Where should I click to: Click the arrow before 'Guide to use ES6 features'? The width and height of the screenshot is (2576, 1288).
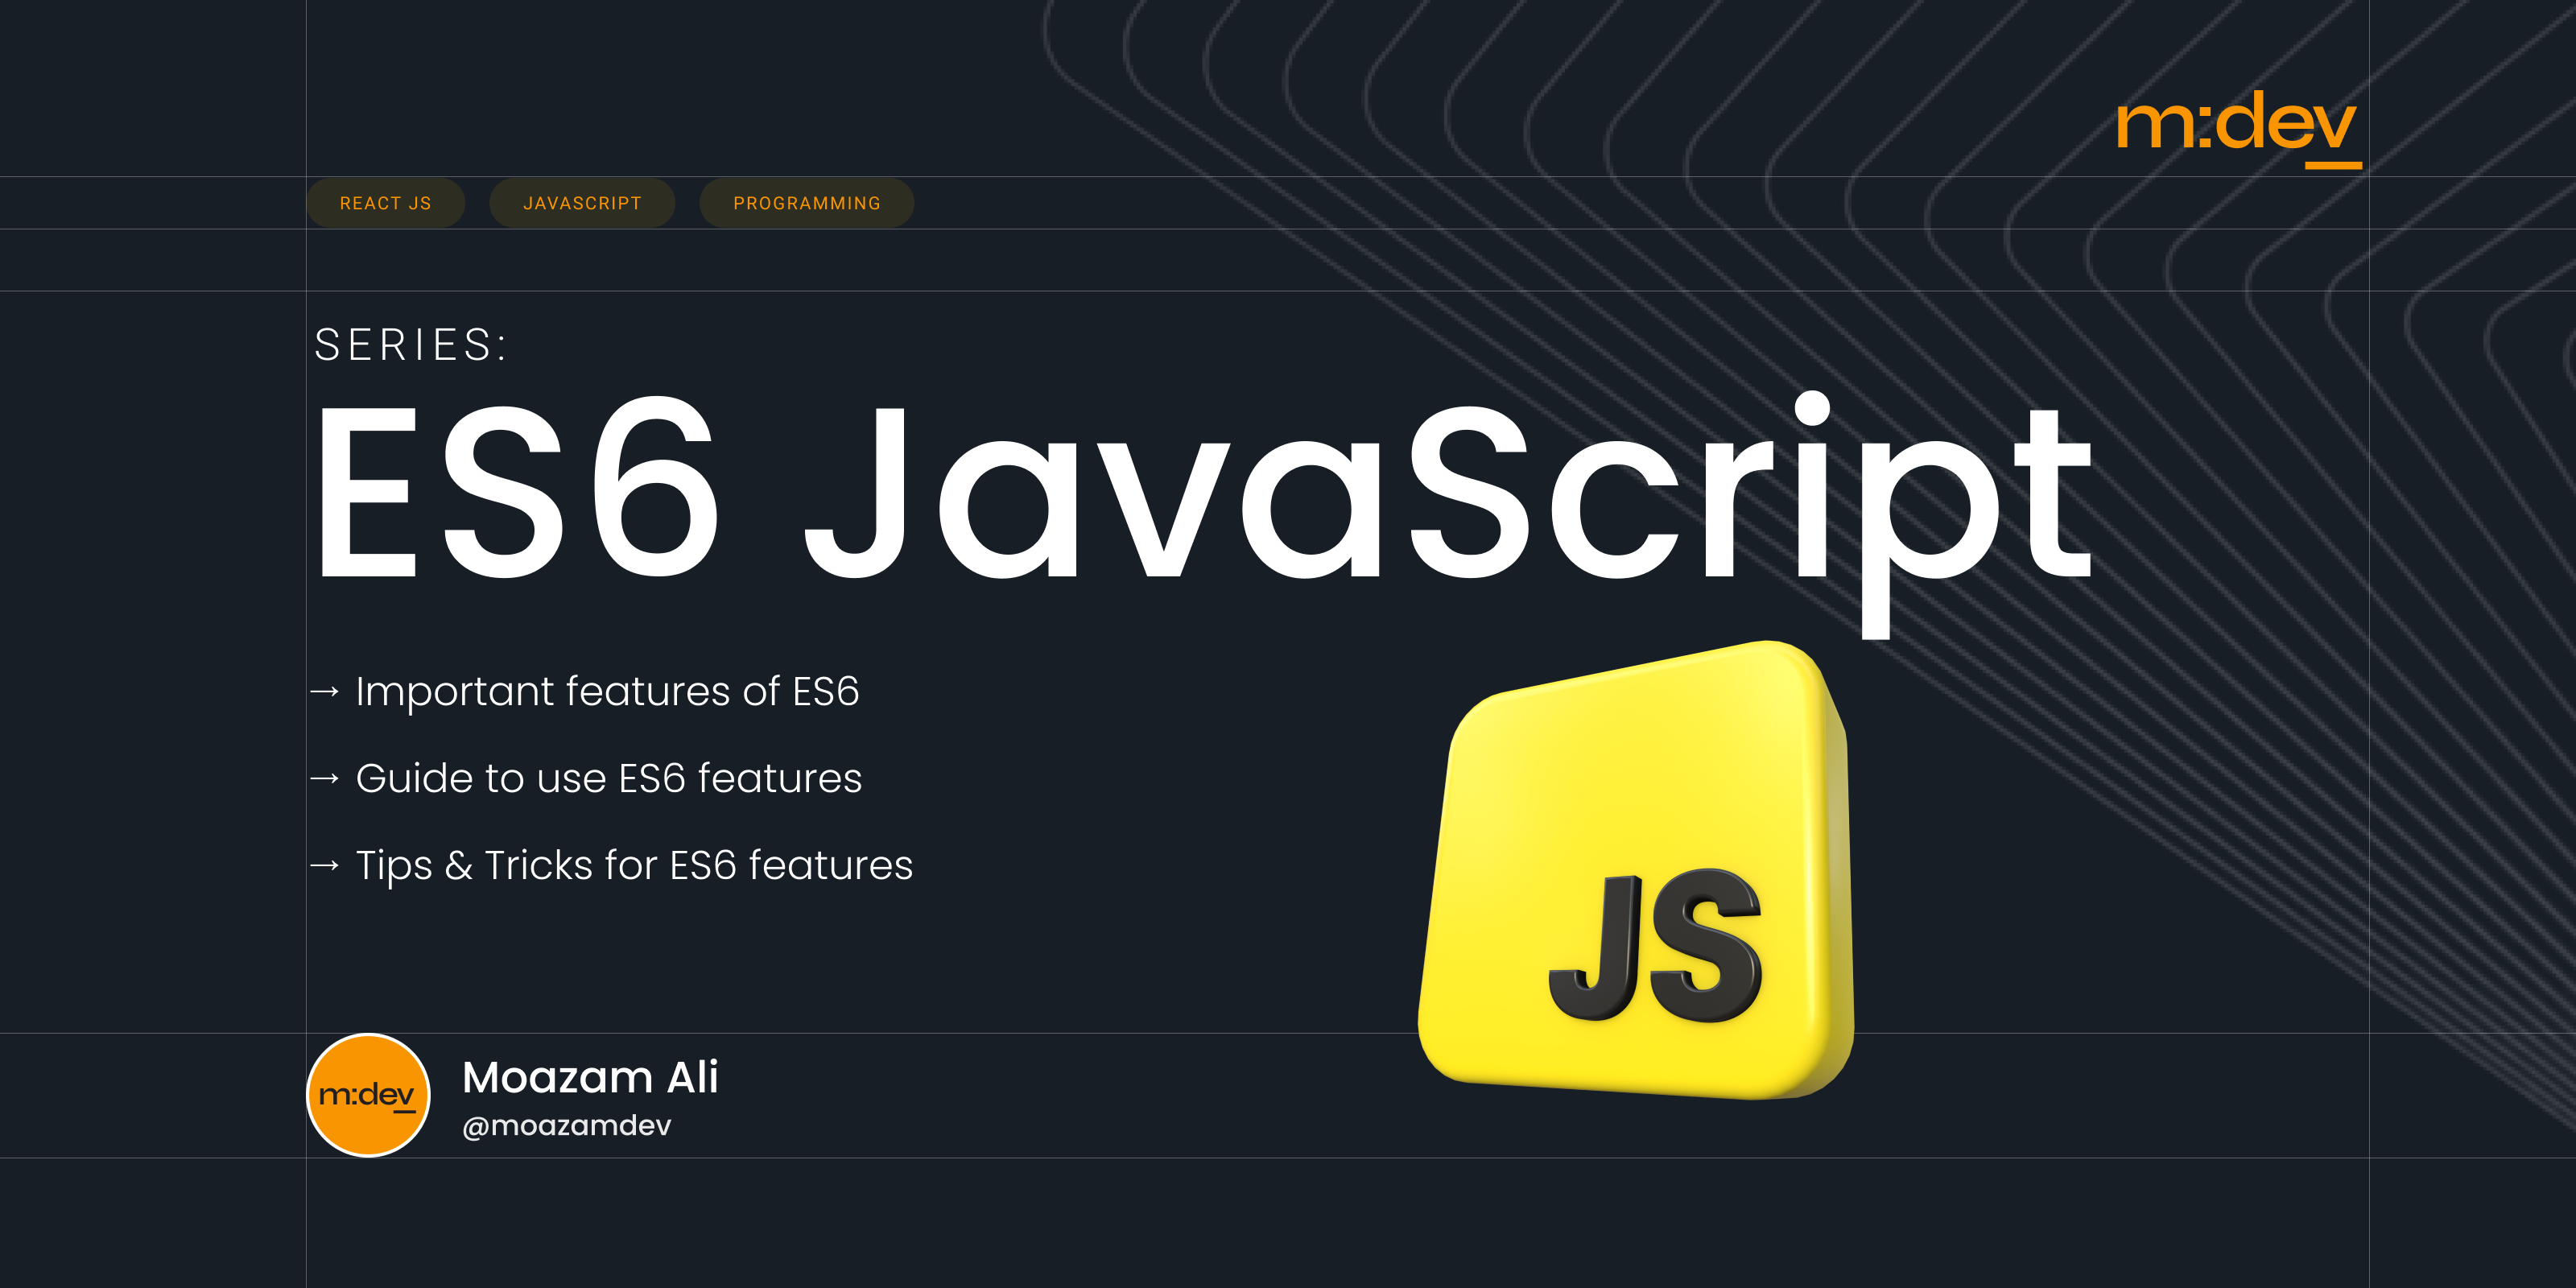click(325, 778)
